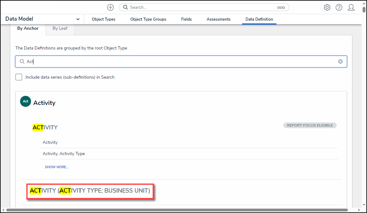The width and height of the screenshot is (367, 213).
Task: Click the horizontal scrollbar at bottom
Action: 177,210
